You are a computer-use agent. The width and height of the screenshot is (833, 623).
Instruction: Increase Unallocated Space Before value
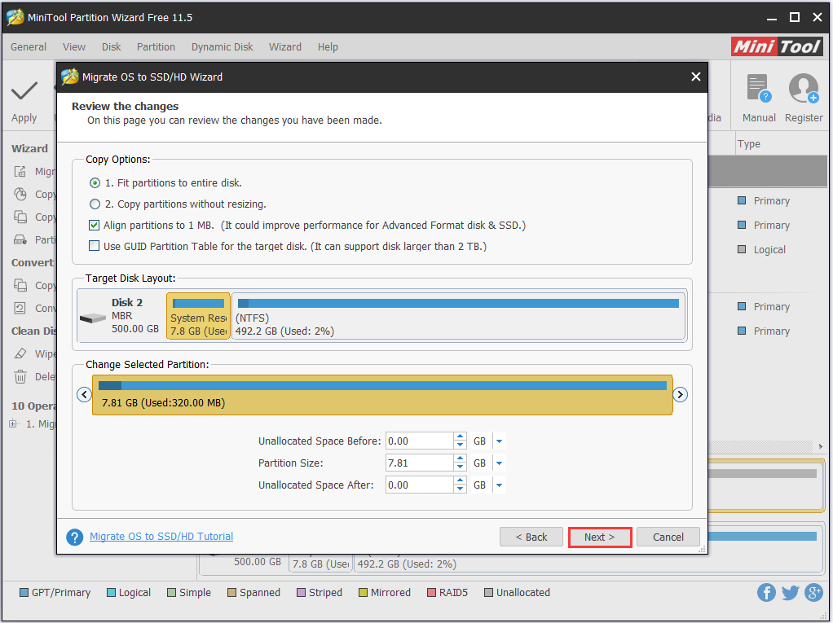[x=460, y=437]
